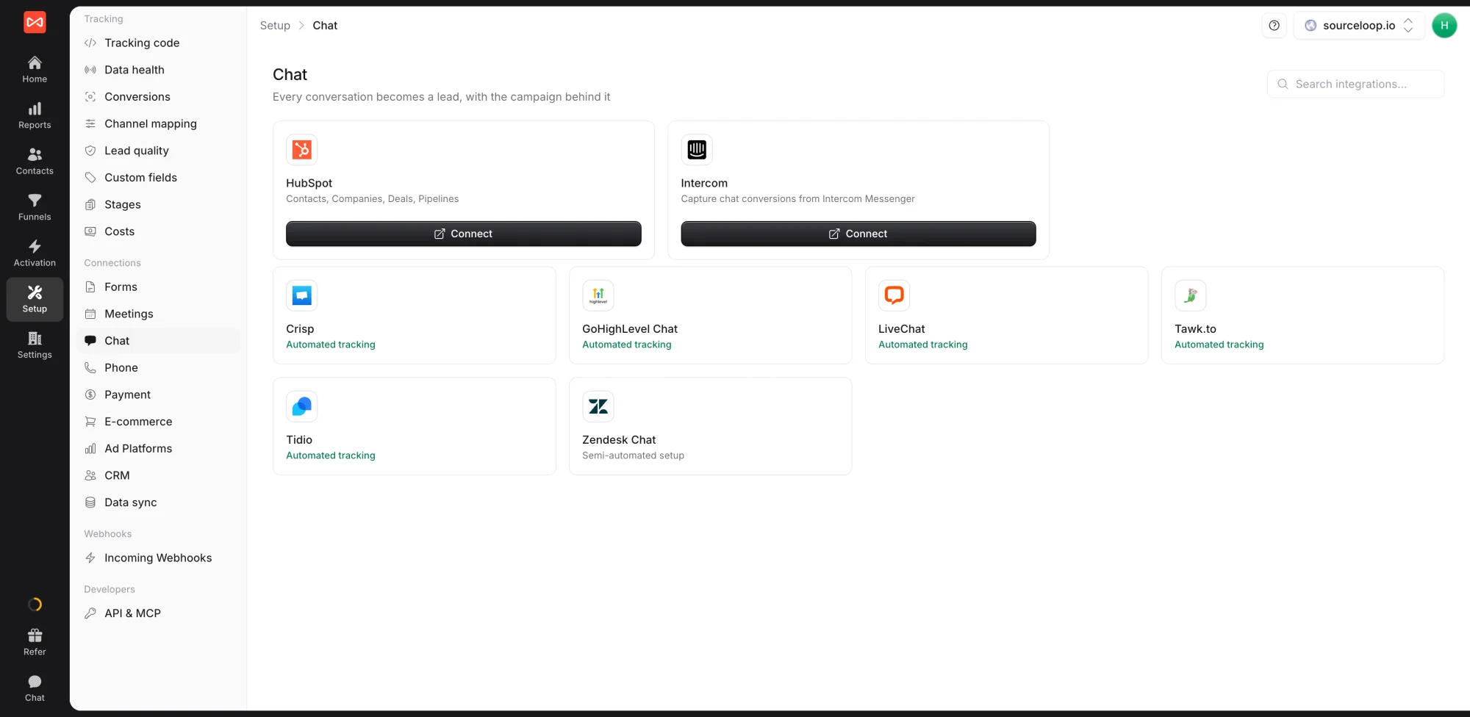Open E-commerce connections
The width and height of the screenshot is (1470, 717).
pos(158,422)
